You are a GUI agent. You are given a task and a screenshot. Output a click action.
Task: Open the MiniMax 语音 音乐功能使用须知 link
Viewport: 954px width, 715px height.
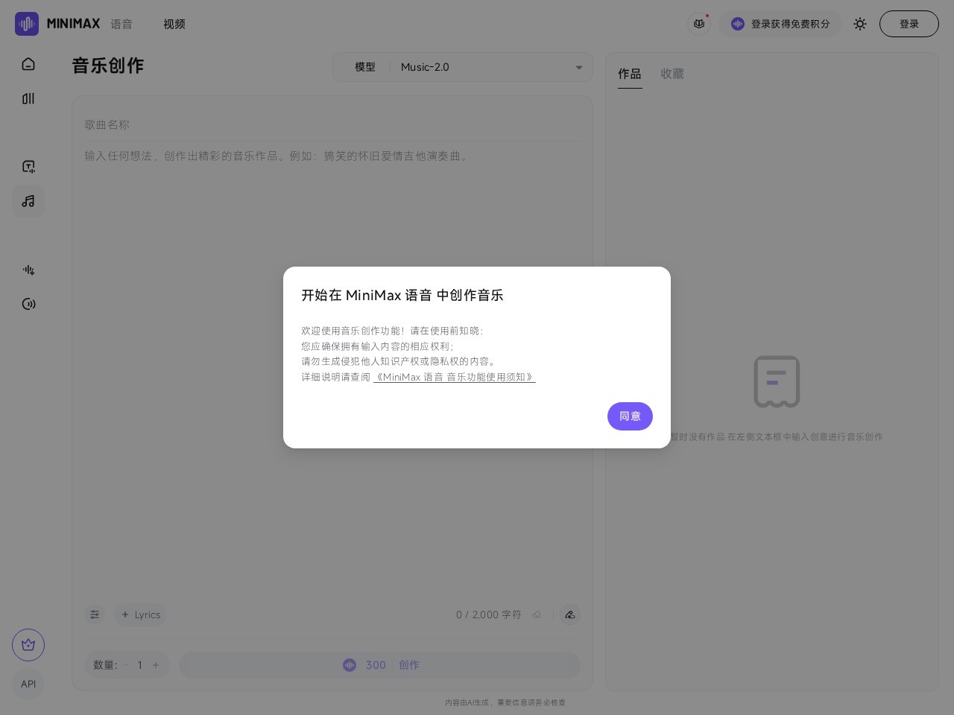pyautogui.click(x=455, y=377)
